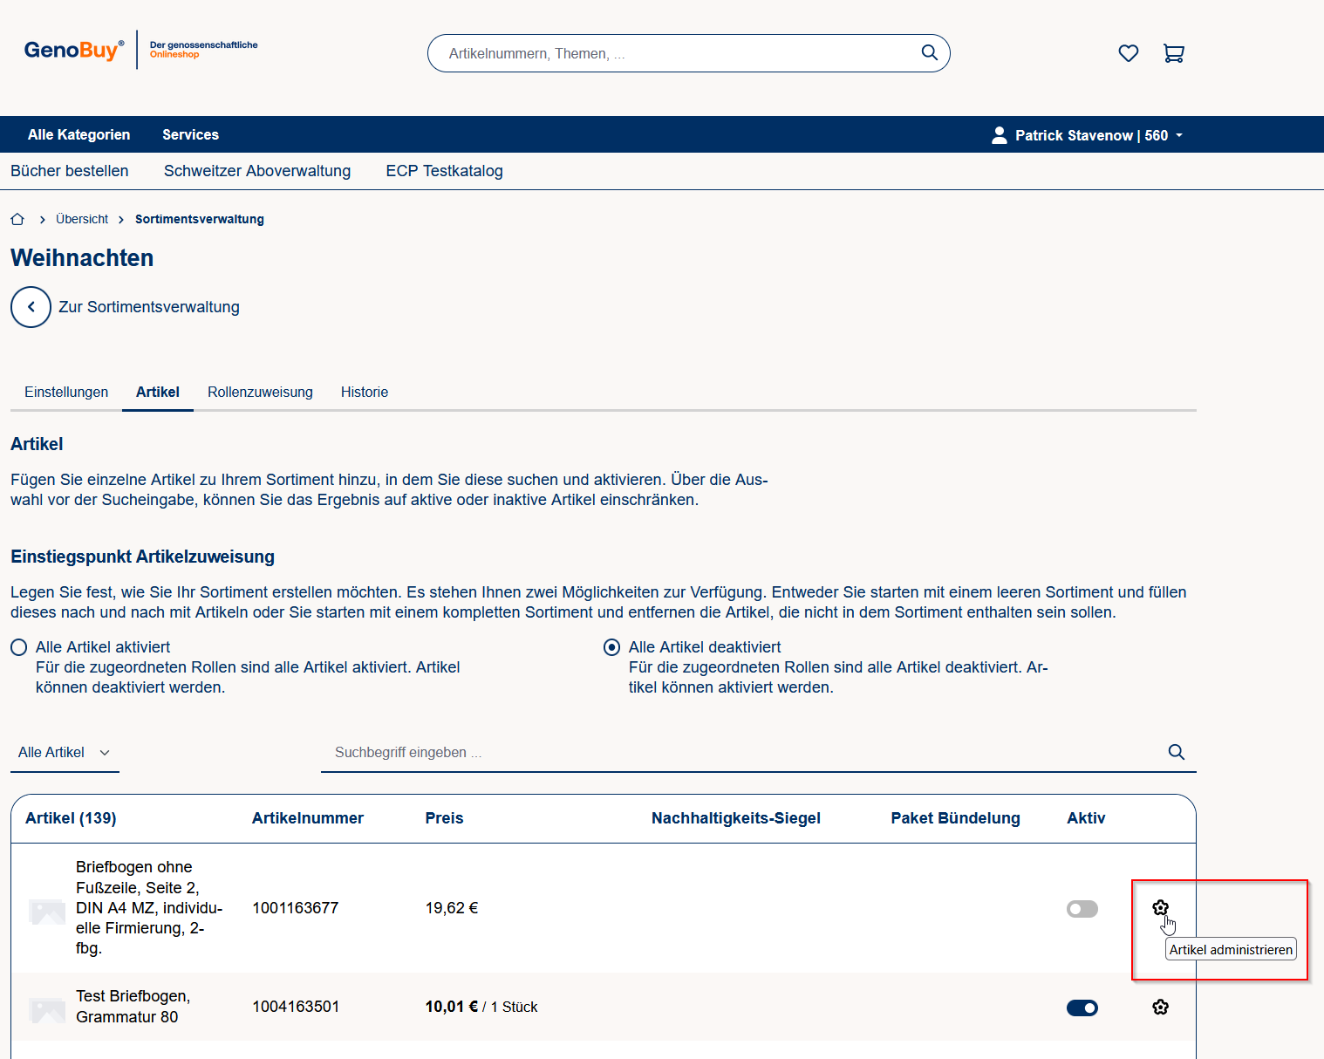Disable the Test Briefbogen active toggle
This screenshot has width=1324, height=1059.
point(1082,1008)
